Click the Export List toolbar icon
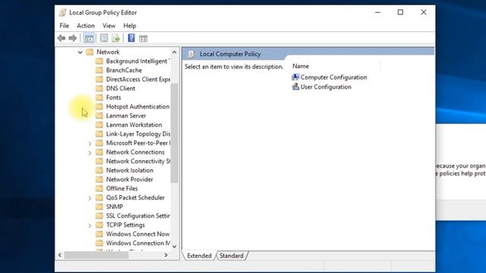The image size is (486, 273). point(115,39)
